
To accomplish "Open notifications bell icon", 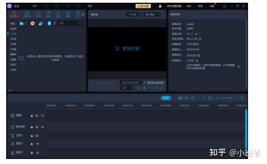I will 160,6.
